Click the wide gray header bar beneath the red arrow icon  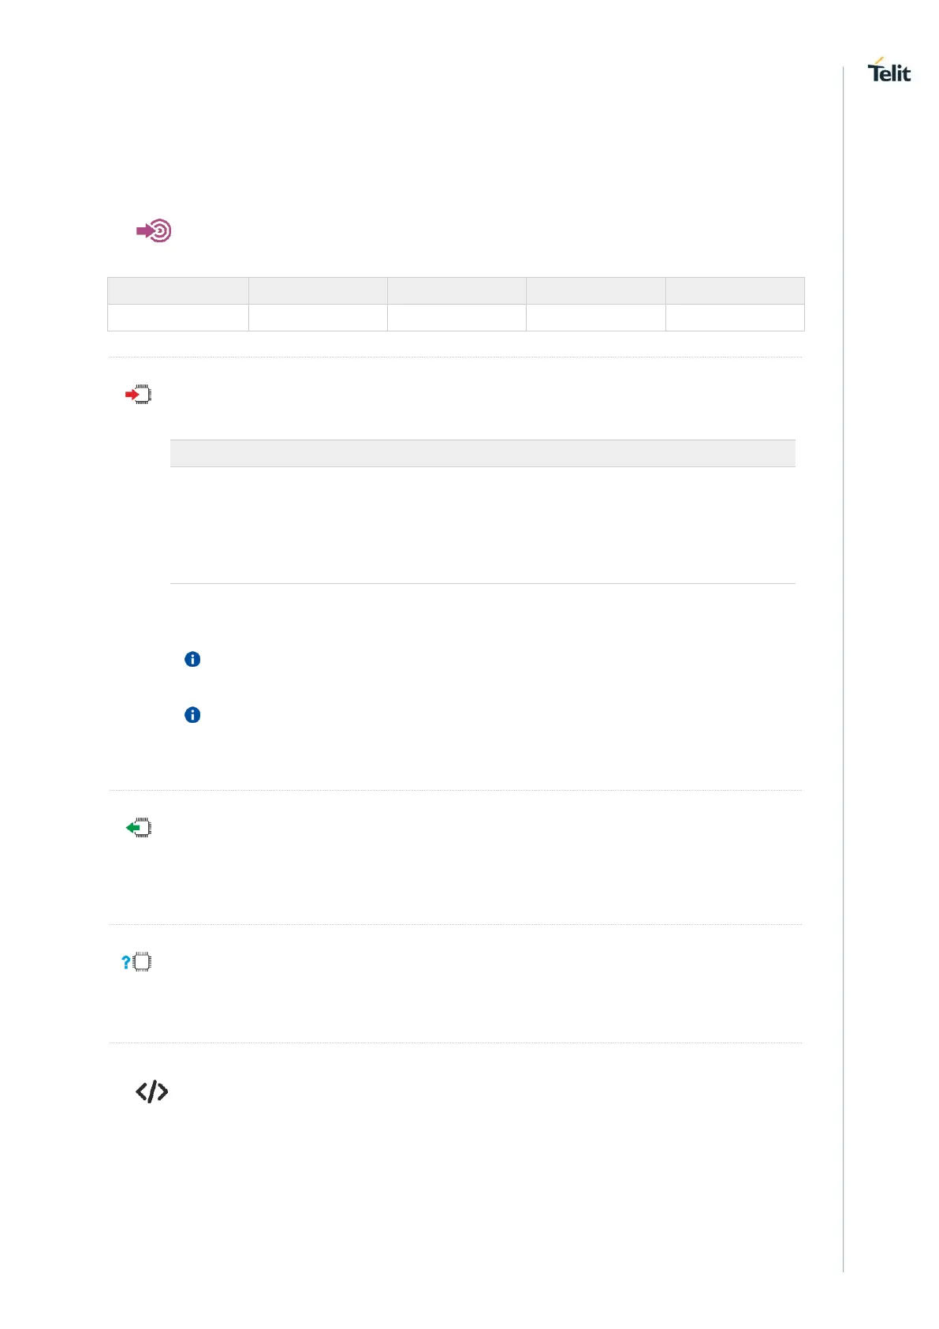coord(483,453)
